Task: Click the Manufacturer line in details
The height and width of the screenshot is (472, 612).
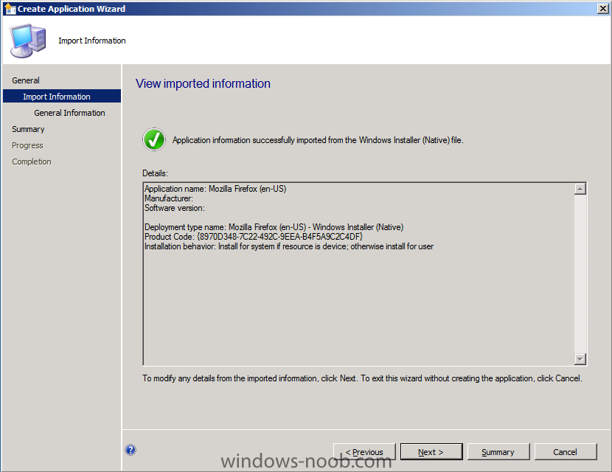Action: pos(169,198)
